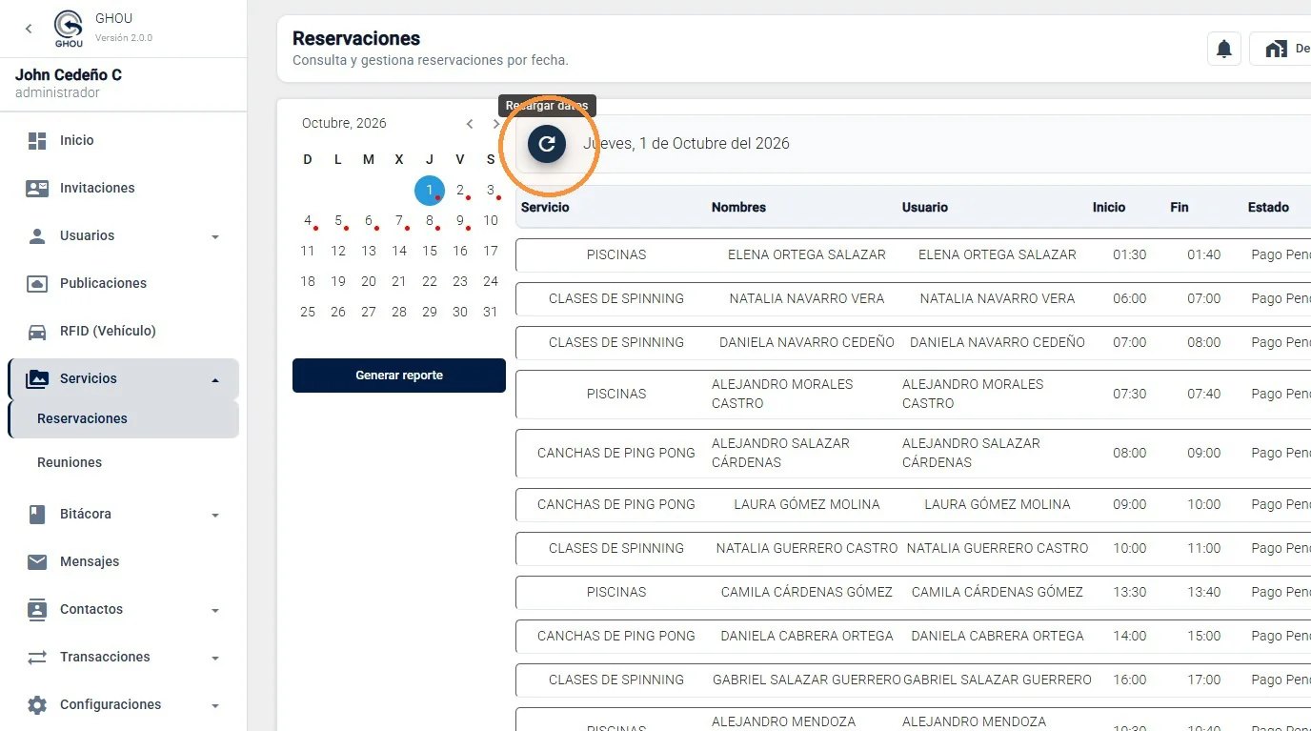Open Invitaciones in the sidebar
This screenshot has height=731, width=1311.
tap(97, 189)
